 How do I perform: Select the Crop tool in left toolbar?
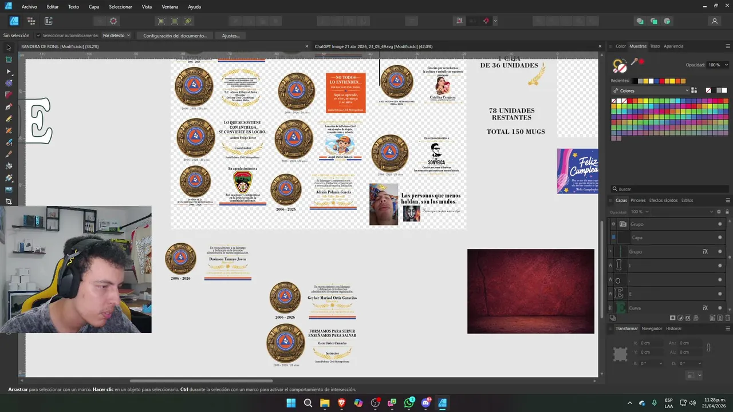pos(9,201)
